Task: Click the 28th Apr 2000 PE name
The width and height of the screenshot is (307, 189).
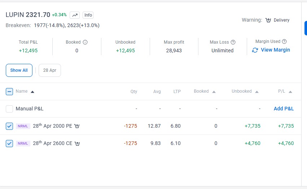Action: [x=52, y=126]
